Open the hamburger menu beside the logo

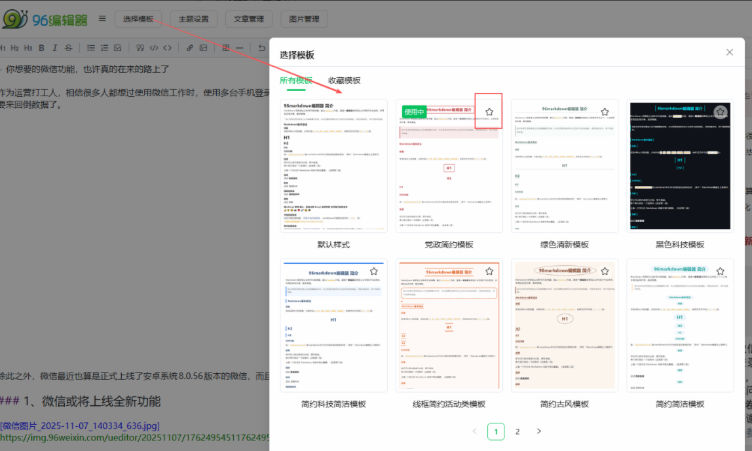(102, 18)
